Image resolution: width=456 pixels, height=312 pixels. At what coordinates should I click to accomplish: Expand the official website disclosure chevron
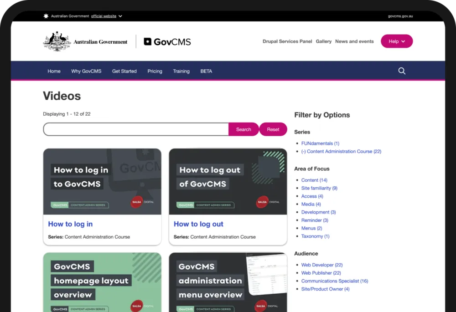[119, 16]
